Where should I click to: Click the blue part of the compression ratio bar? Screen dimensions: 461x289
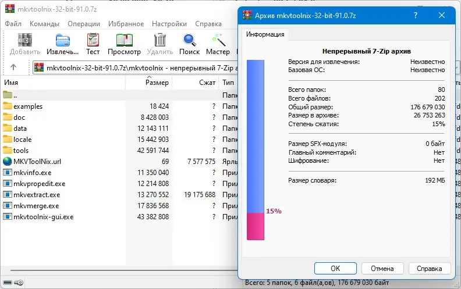click(256, 137)
